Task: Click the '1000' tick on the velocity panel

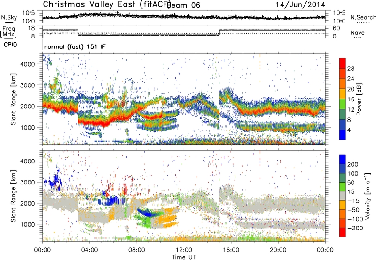Action: (28, 224)
